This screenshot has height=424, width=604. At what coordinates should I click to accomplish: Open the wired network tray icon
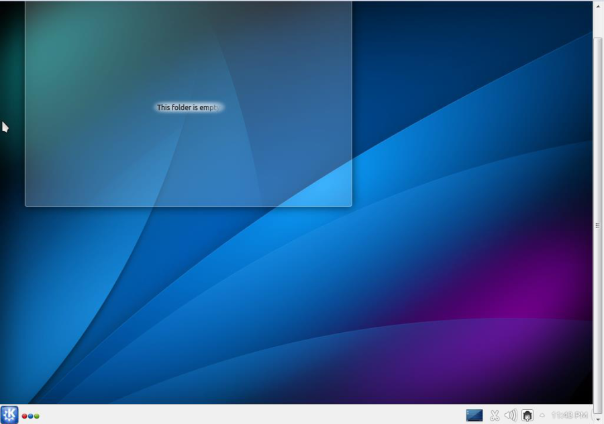pyautogui.click(x=527, y=415)
